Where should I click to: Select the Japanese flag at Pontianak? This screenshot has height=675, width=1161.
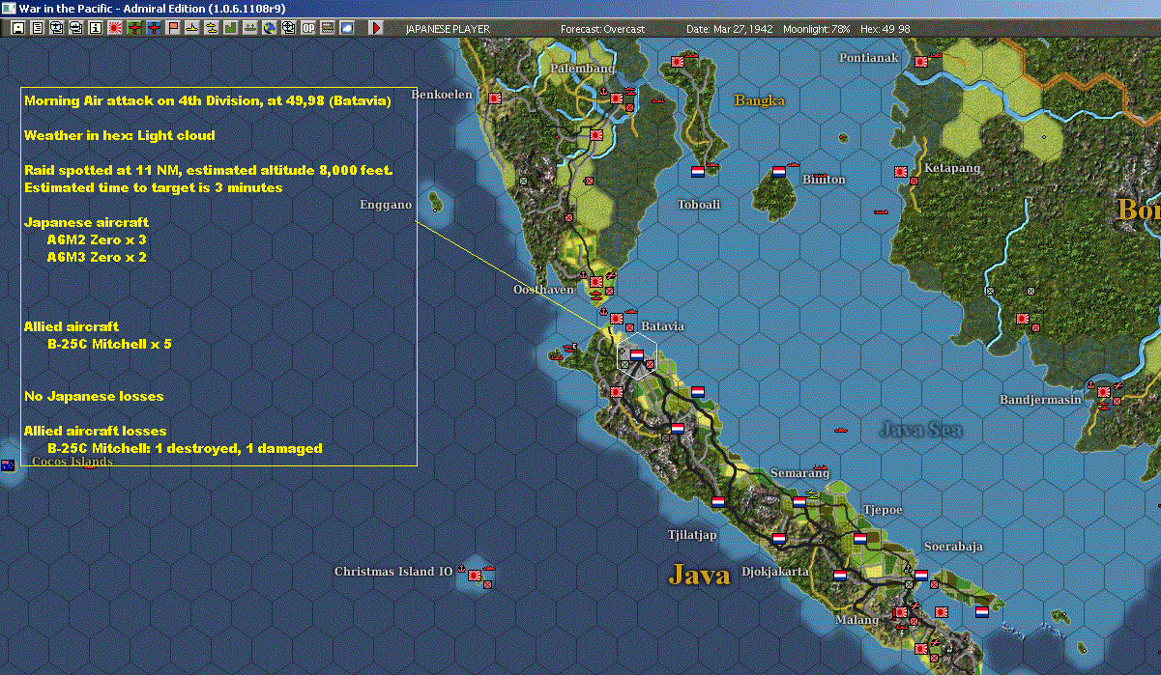tap(921, 62)
